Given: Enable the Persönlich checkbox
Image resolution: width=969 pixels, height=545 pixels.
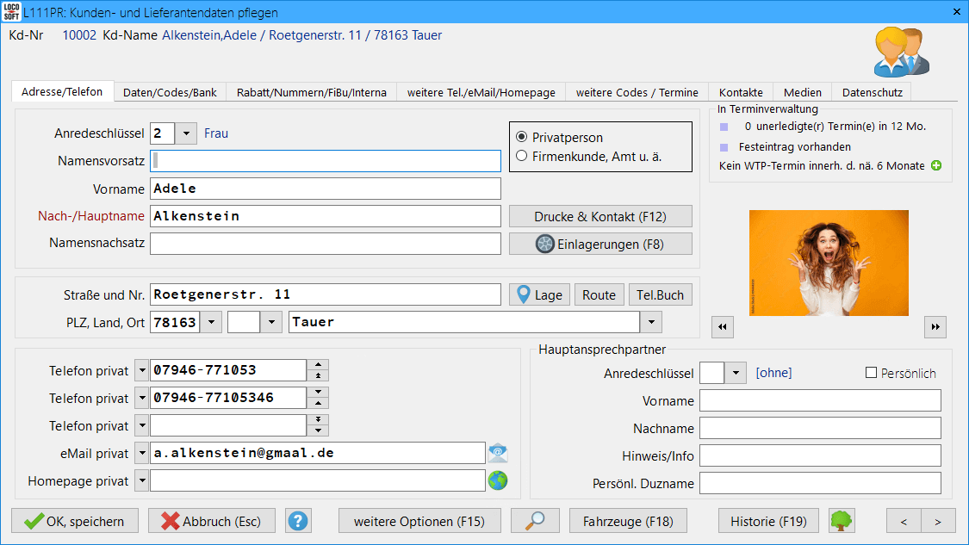Looking at the screenshot, I should [871, 373].
